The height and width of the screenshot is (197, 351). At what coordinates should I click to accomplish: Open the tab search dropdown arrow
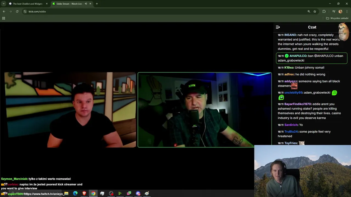(x=4, y=4)
